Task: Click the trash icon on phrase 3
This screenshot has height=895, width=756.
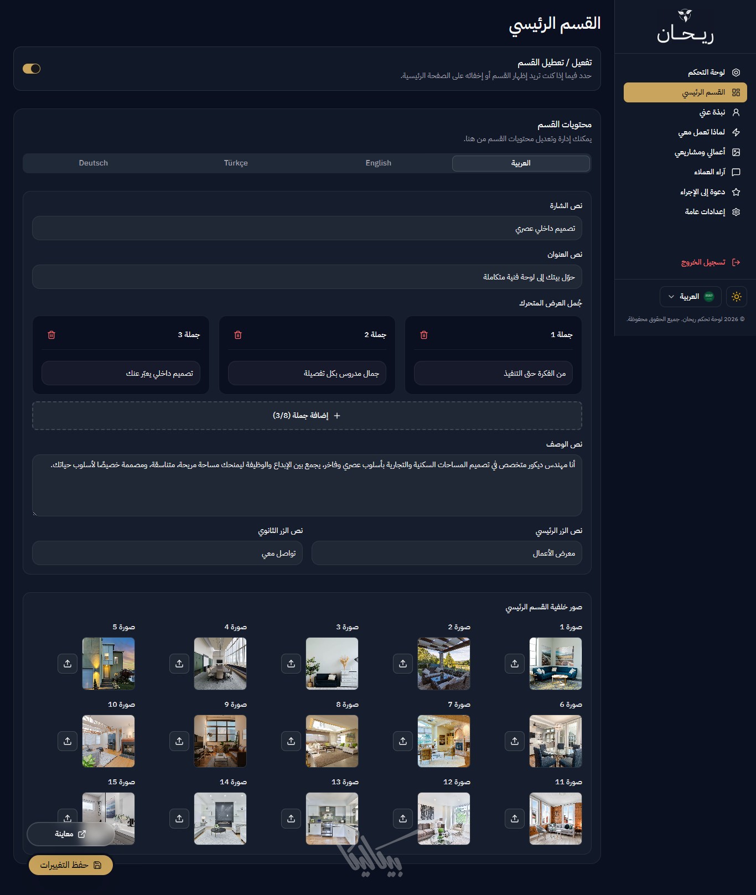Action: pos(51,335)
